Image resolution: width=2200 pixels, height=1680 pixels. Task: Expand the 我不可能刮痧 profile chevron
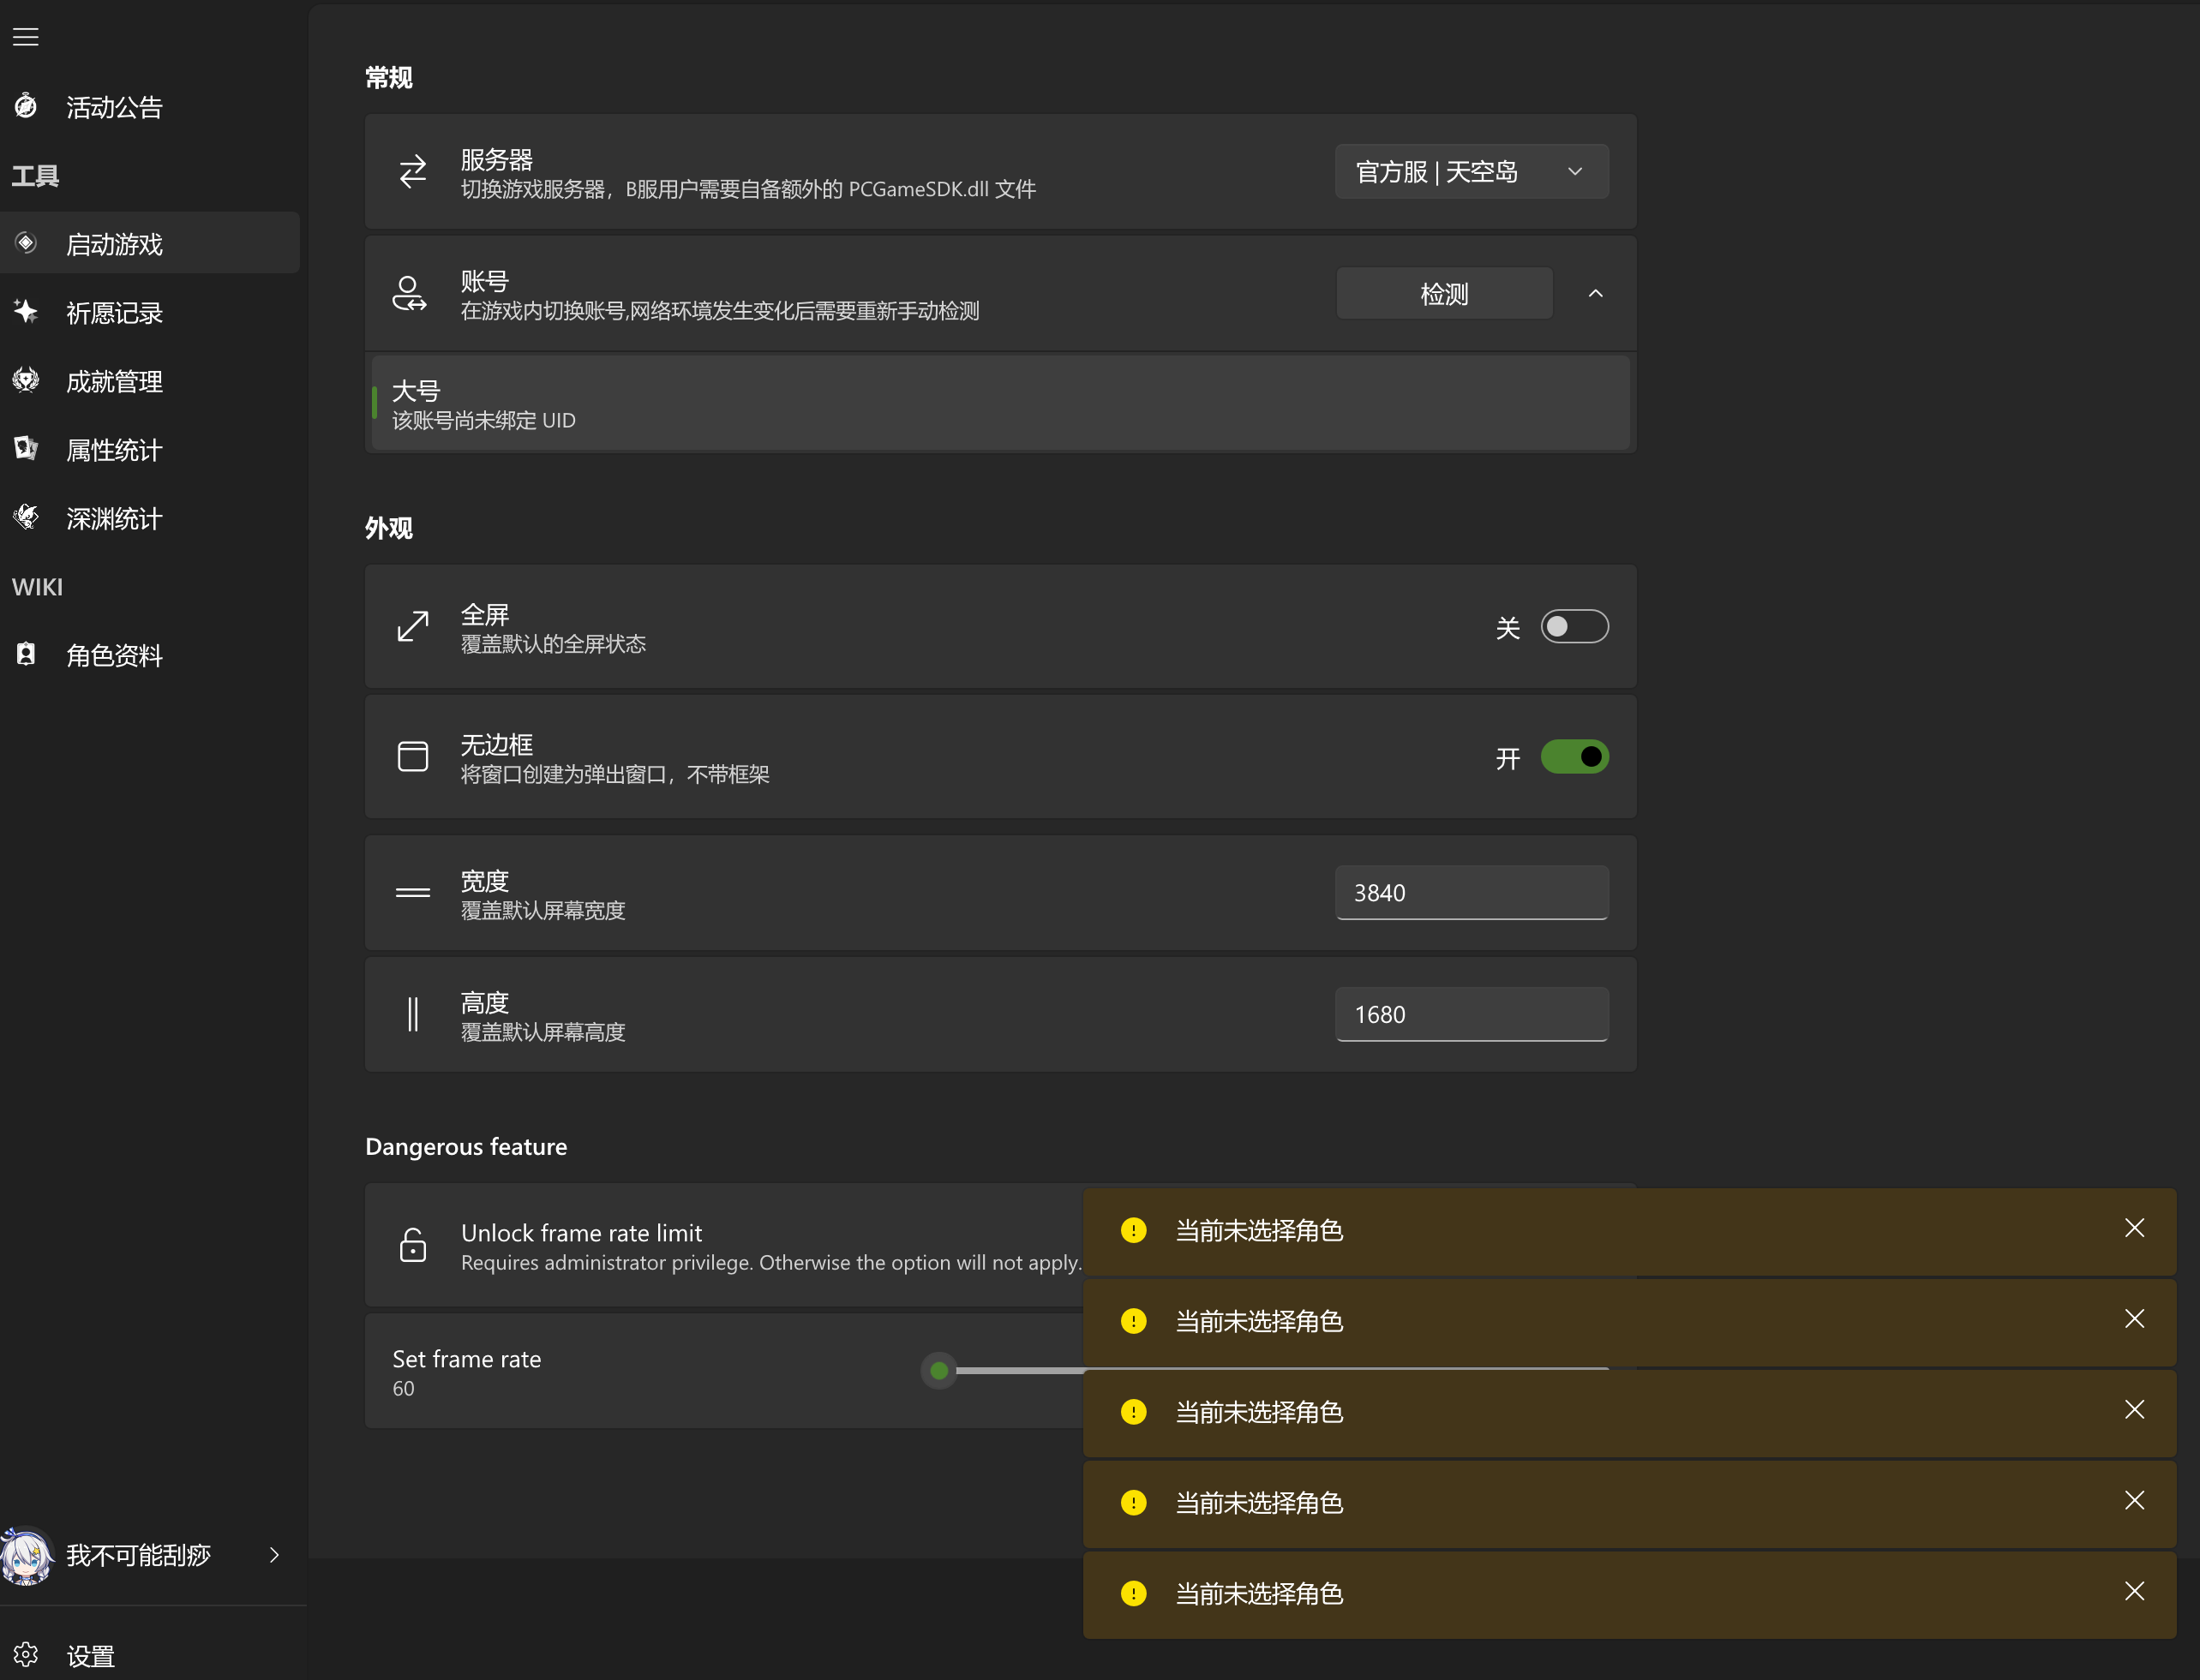point(273,1556)
